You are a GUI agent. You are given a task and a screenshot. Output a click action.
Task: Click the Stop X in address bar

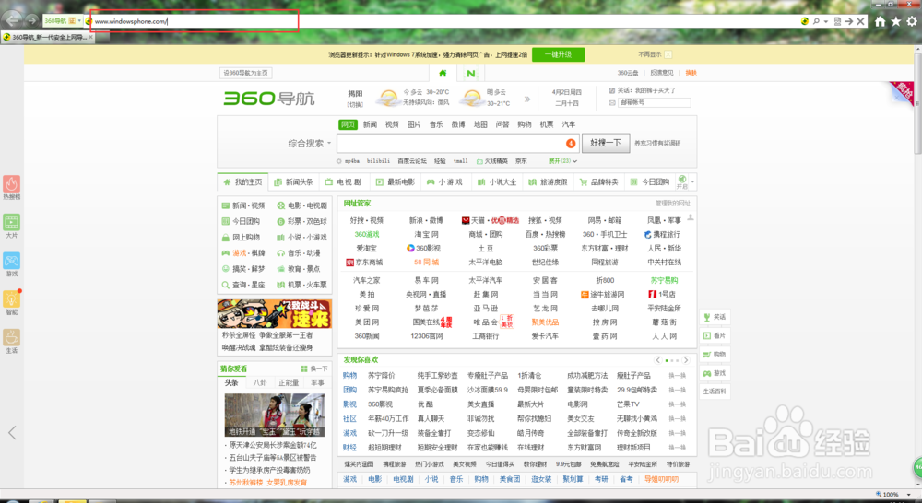click(861, 21)
